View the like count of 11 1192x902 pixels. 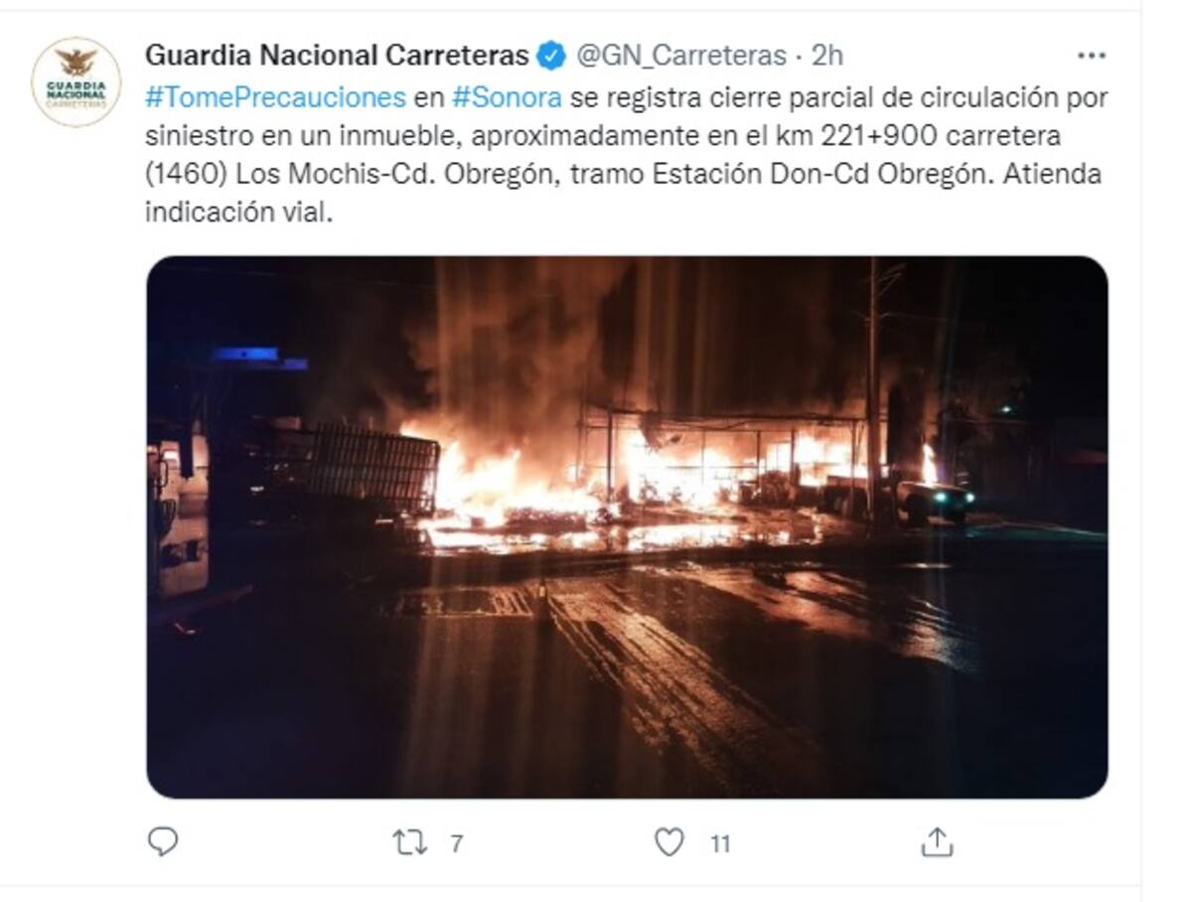(720, 844)
